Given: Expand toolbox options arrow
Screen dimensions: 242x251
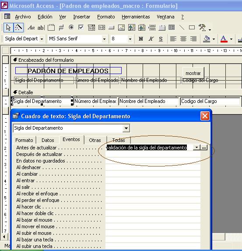Looking at the screenshot, I should 210,30.
